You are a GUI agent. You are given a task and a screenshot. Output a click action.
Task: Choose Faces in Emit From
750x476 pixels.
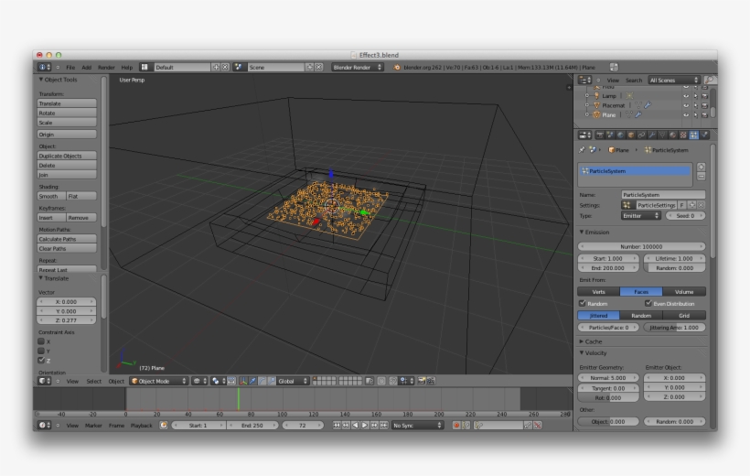[641, 292]
